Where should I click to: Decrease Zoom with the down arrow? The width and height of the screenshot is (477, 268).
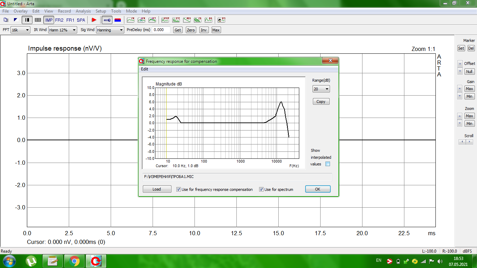(x=460, y=124)
